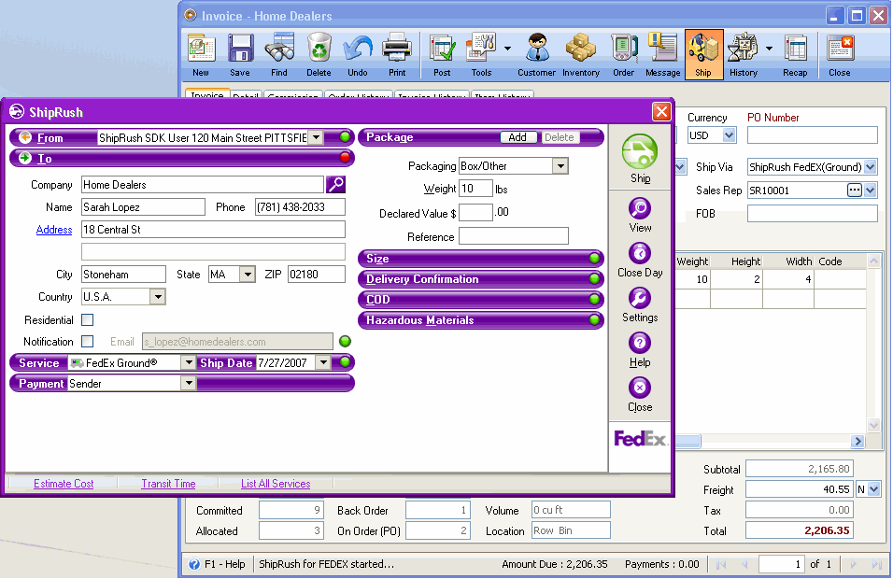893x579 pixels.
Task: Expand the History toolbar dropdown arrow
Action: 769,49
